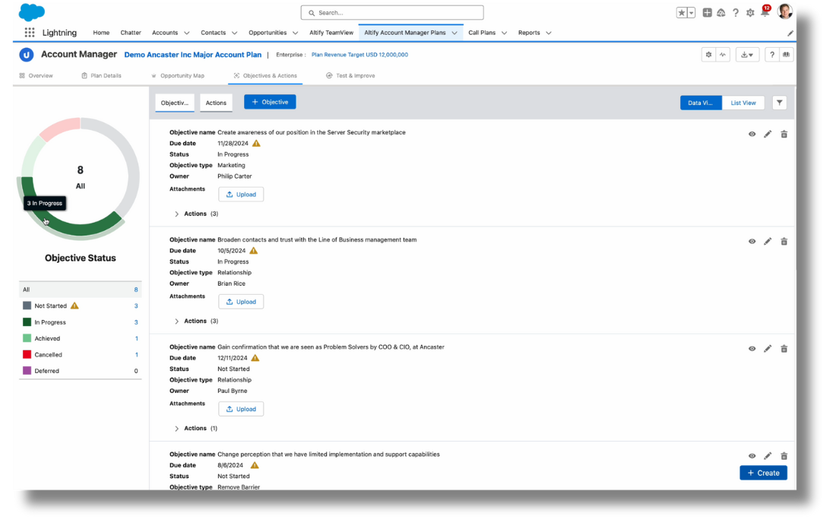Open the Setup gear in the header

click(x=750, y=13)
